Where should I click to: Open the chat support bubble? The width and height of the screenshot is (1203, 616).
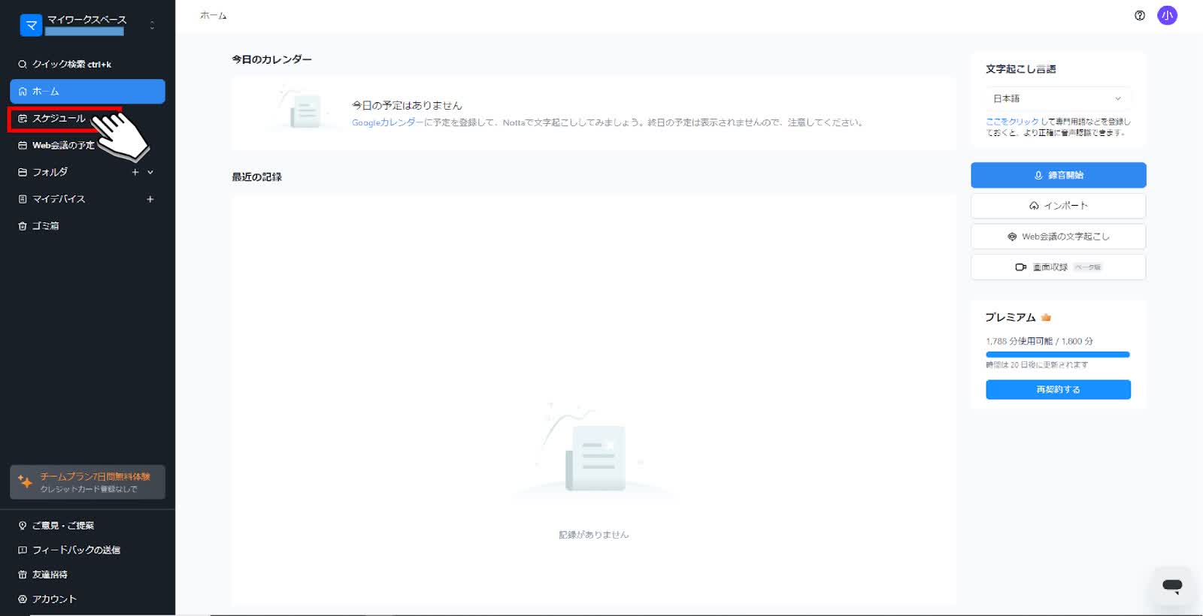[x=1172, y=586]
